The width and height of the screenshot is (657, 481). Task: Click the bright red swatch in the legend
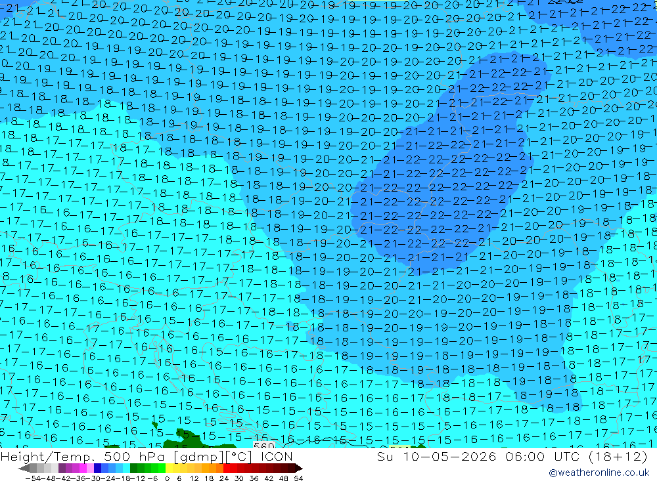click(x=227, y=468)
